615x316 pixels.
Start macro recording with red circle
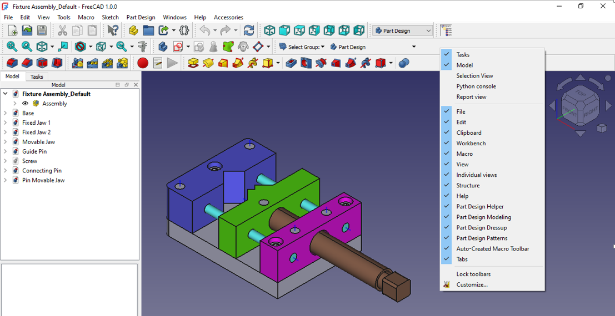click(x=143, y=63)
